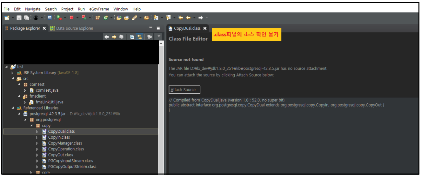The height and width of the screenshot is (177, 421).
Task: Click the Previous Annotation toolbar icon
Action: [168, 18]
